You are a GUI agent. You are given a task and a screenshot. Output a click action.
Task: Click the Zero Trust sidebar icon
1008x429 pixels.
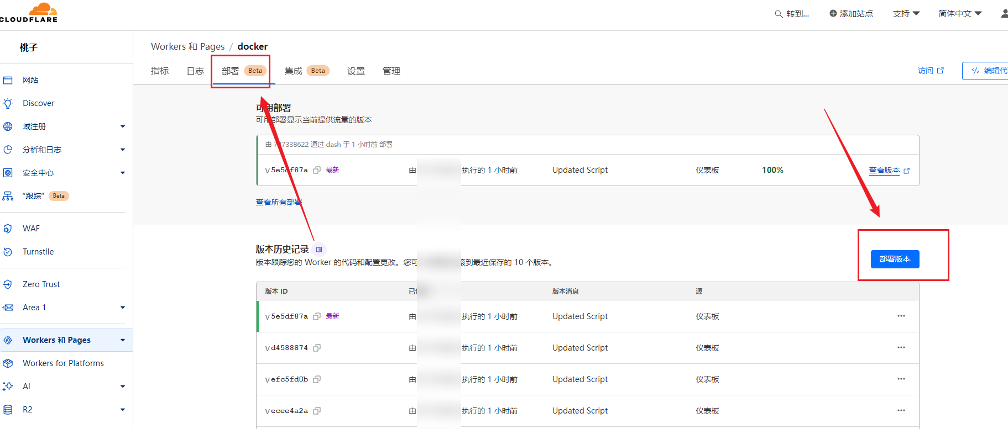[x=8, y=284]
